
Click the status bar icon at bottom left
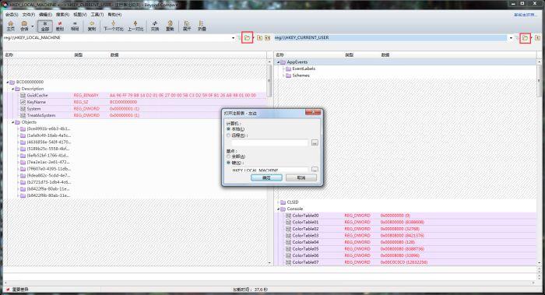(x=8, y=289)
